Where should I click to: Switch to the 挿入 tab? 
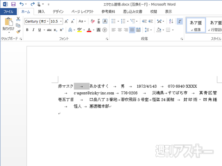pyautogui.click(x=41, y=12)
